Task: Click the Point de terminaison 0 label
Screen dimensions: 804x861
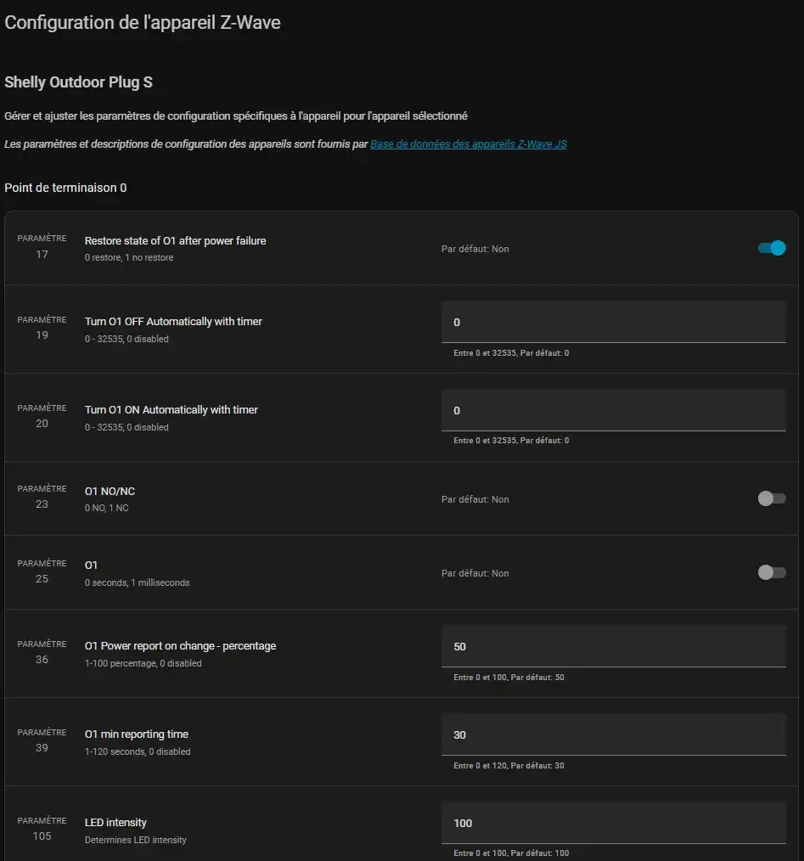Action: coord(65,188)
